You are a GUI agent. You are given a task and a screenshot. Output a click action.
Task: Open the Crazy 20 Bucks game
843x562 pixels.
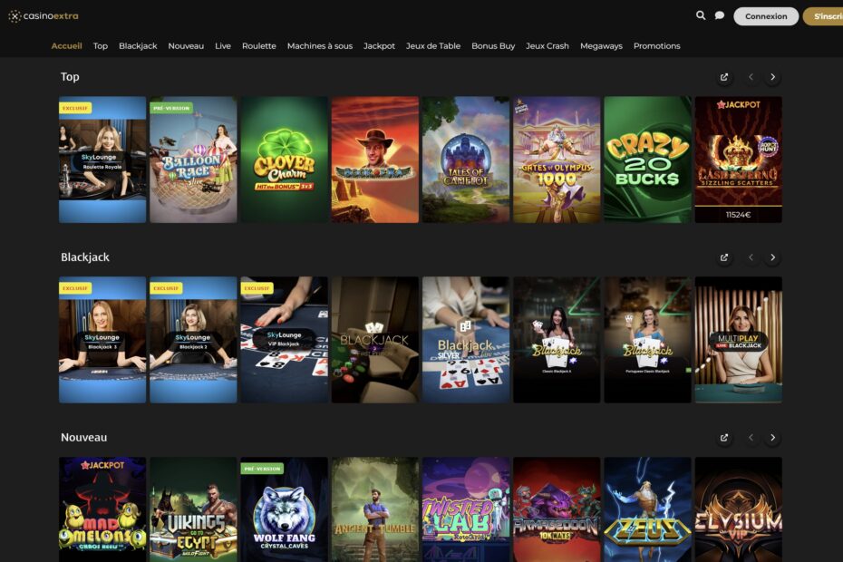647,160
